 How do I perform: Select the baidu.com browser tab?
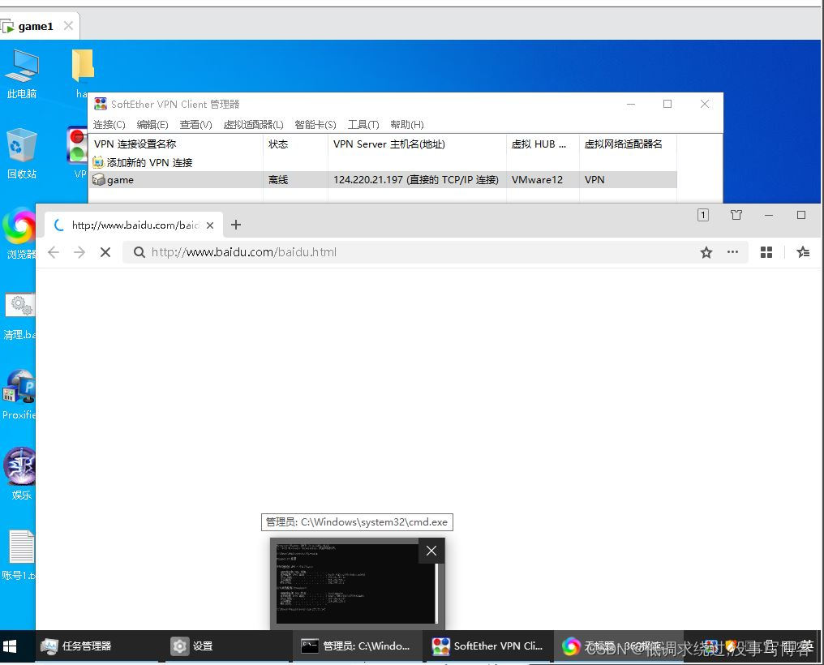point(133,225)
